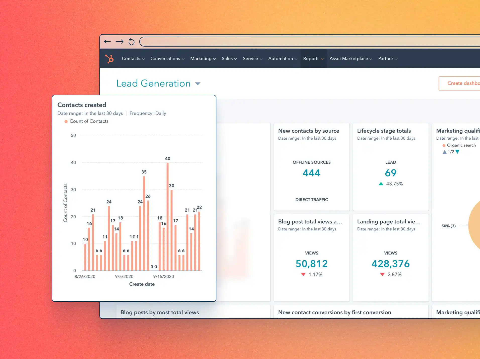The image size is (480, 359).
Task: Click the browser forward arrow
Action: tap(119, 42)
